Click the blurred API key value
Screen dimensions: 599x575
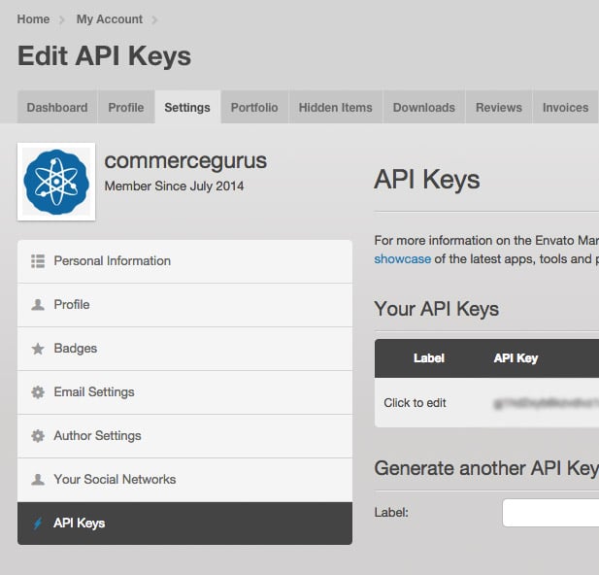pyautogui.click(x=547, y=403)
